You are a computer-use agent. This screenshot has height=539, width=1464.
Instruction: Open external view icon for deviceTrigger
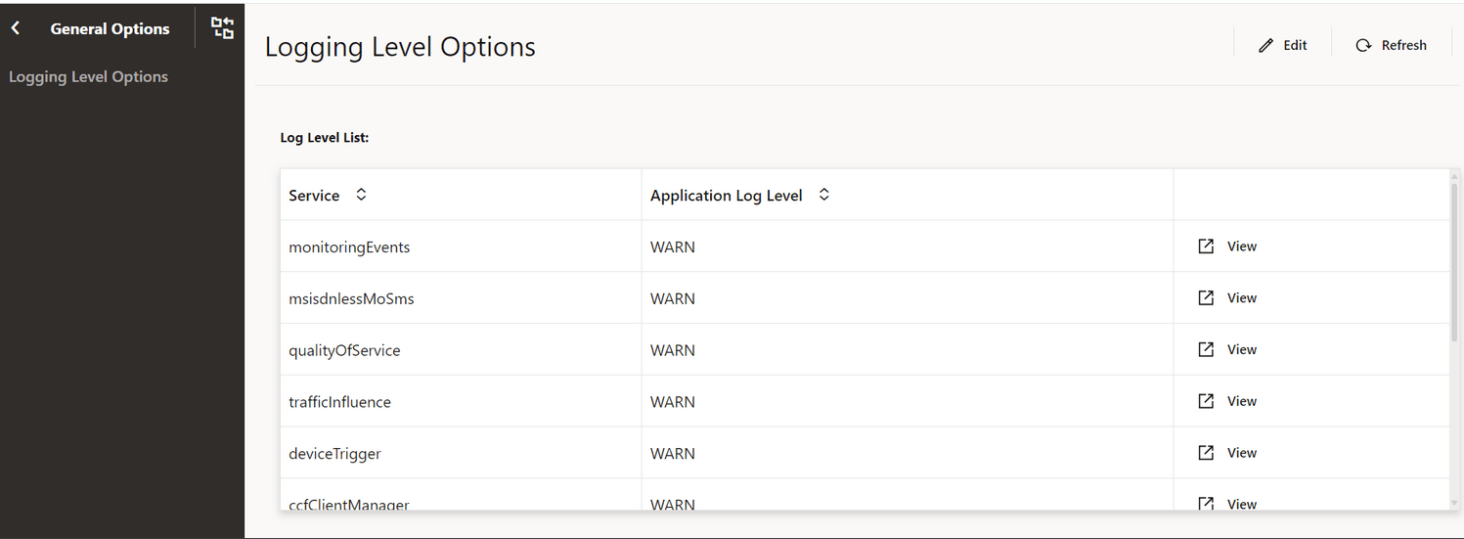tap(1206, 452)
